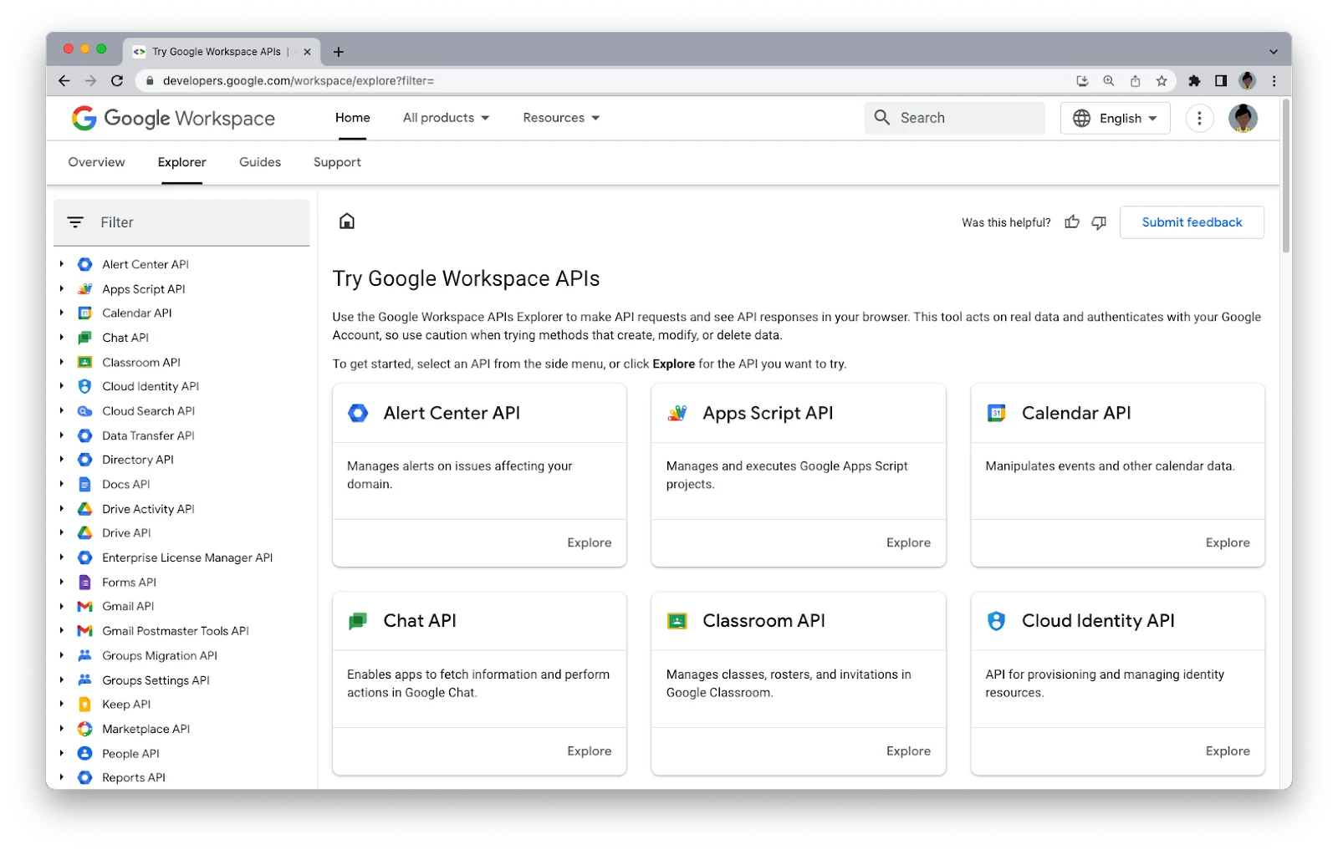Screen dimensions: 1338x850
Task: Select Cloud Search API in sidebar
Action: (x=149, y=411)
